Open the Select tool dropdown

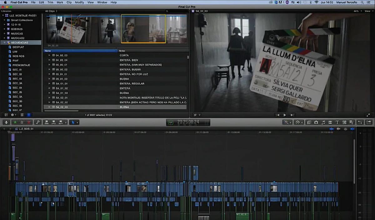click(x=74, y=122)
